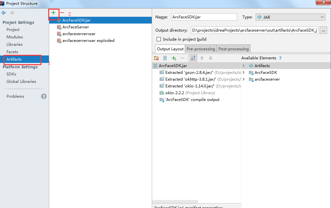
Task: Select ArcFaceServer artifact in list
Action: [101, 27]
